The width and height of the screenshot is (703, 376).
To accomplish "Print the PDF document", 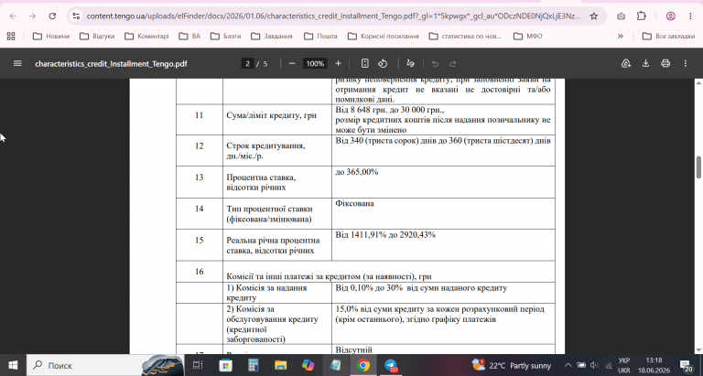I will pyautogui.click(x=665, y=64).
